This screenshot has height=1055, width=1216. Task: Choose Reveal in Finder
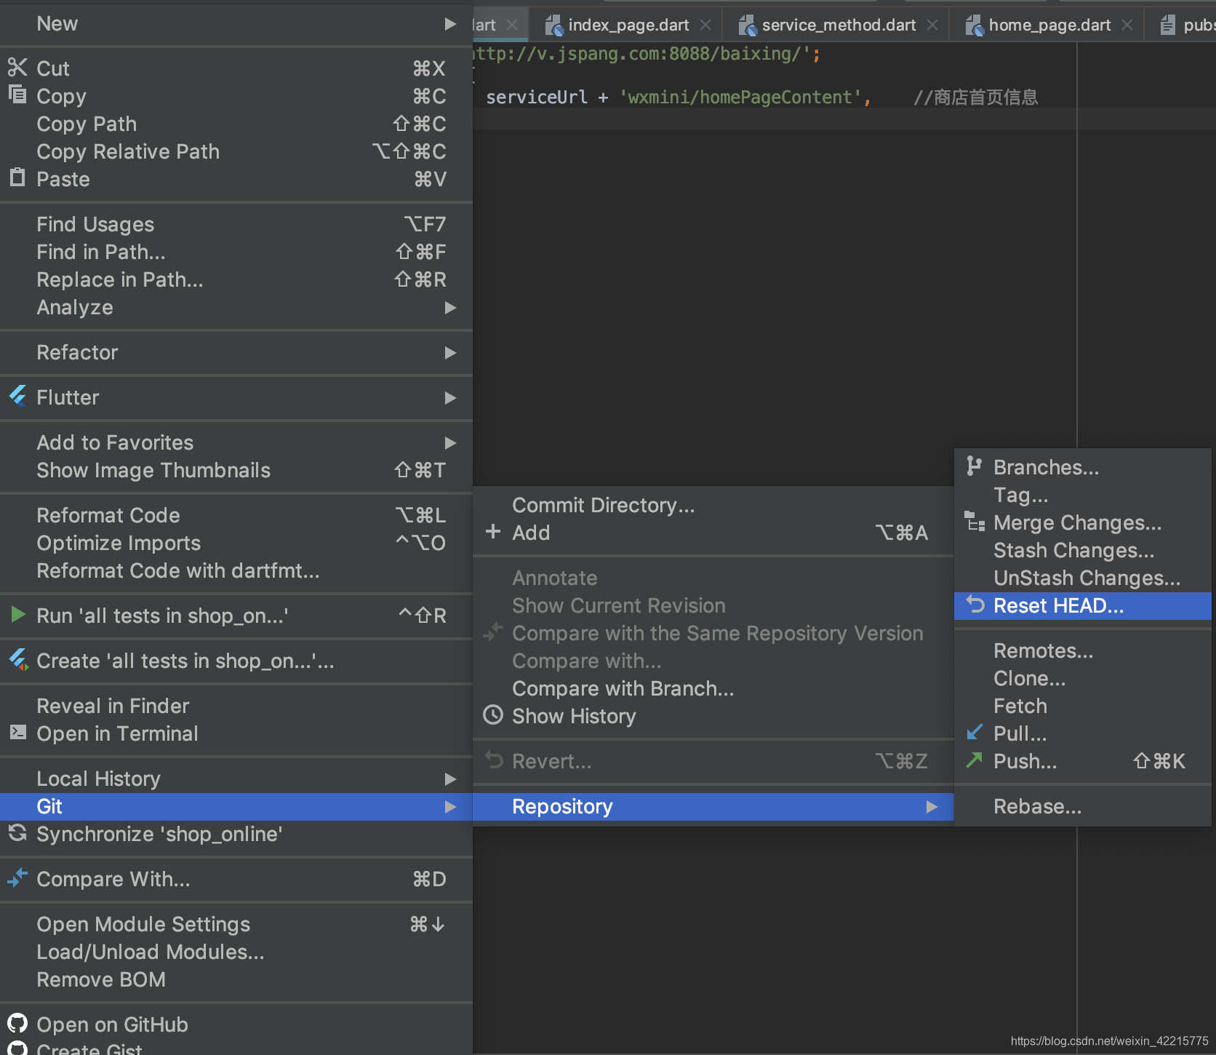(x=236, y=706)
